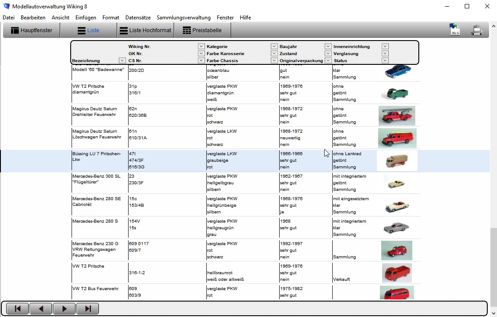The image size is (497, 317).
Task: Jump to the first record
Action: 17,309
